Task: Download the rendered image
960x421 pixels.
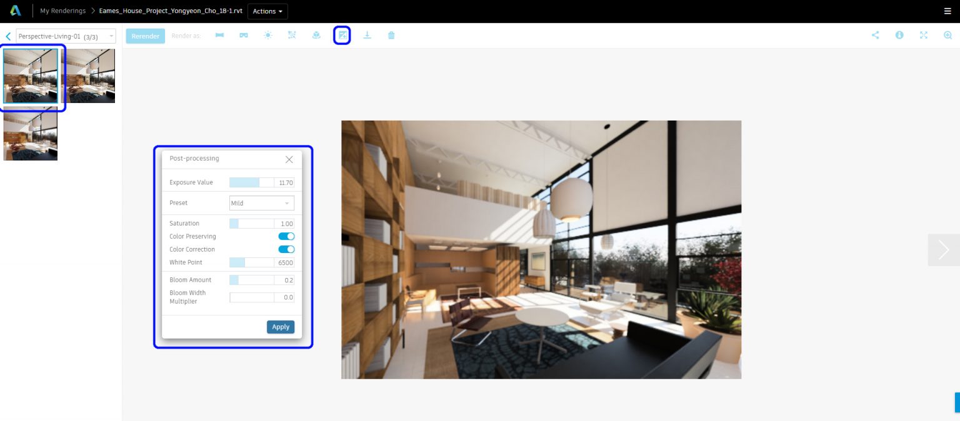Action: [367, 36]
